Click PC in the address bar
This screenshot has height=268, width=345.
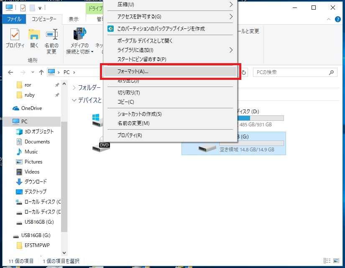(x=66, y=72)
